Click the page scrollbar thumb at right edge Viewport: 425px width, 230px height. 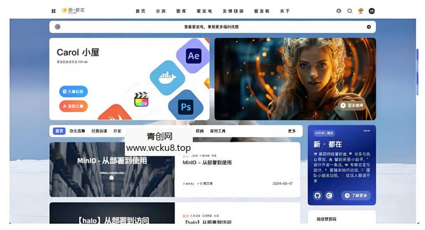418,72
